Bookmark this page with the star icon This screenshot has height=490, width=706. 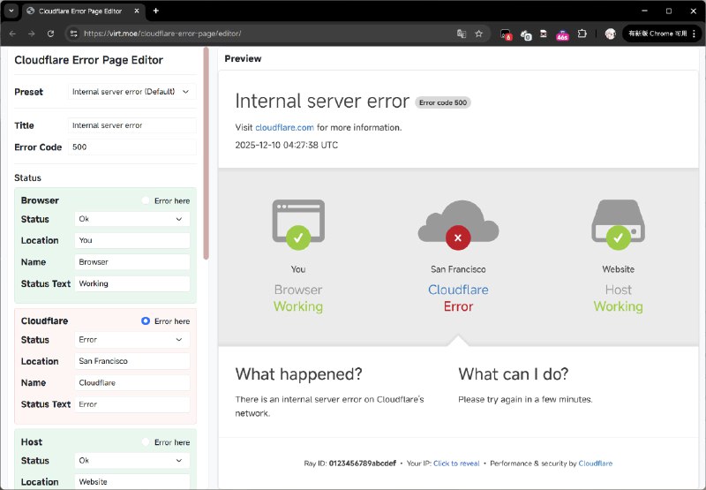pos(478,34)
